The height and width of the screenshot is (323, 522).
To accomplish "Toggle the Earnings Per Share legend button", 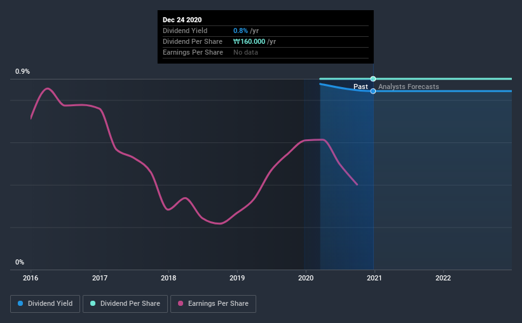I will click(213, 304).
